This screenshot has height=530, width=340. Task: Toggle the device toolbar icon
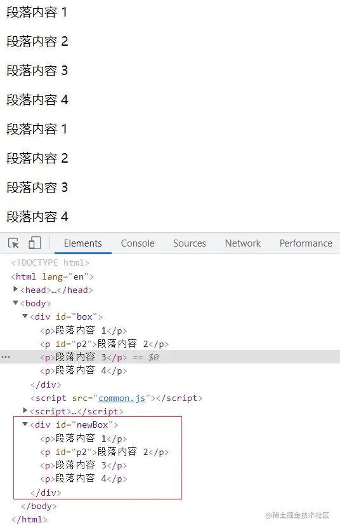pyautogui.click(x=34, y=243)
